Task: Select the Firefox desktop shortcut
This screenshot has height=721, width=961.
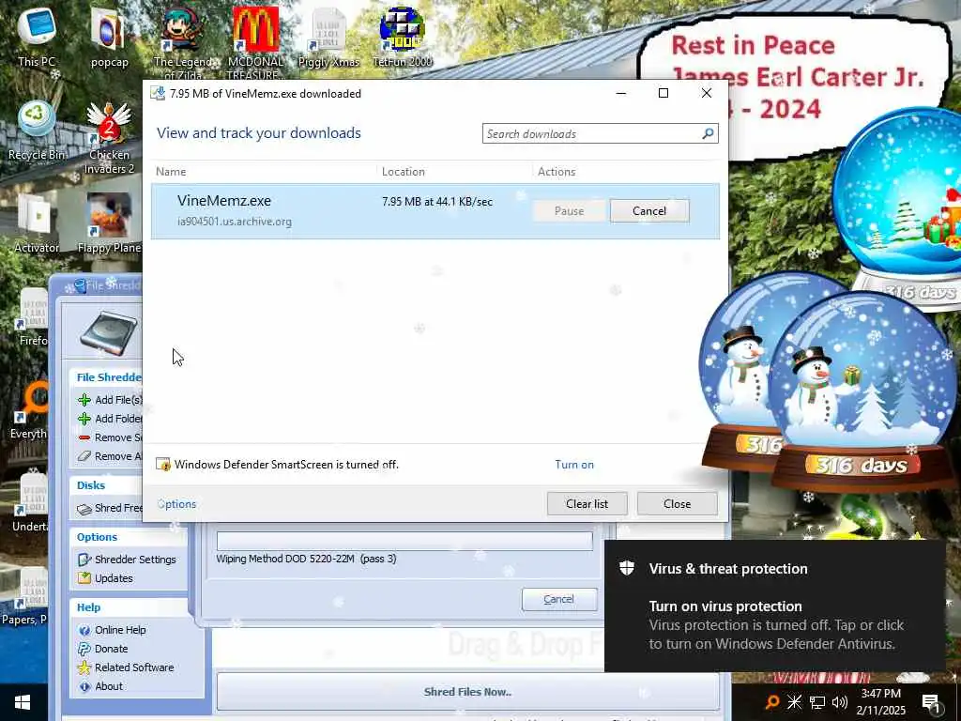Action: click(33, 316)
